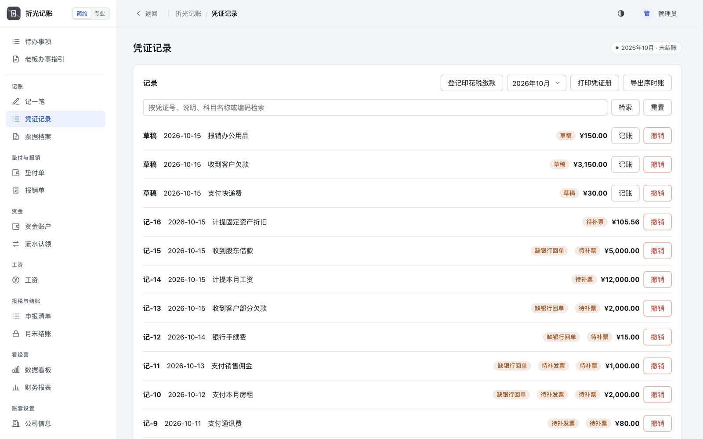Click the 垫付单 wallet icon
Image resolution: width=703 pixels, height=439 pixels.
click(16, 173)
